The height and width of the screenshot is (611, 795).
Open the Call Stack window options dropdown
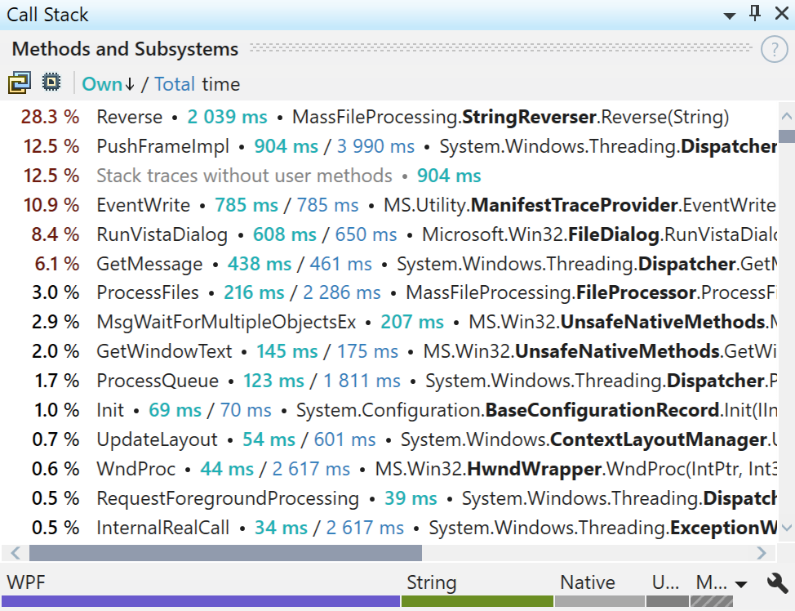coord(730,16)
